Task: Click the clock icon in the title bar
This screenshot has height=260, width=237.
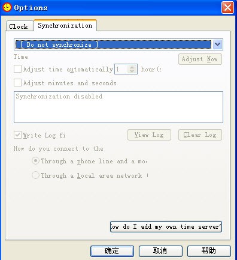Action: click(x=7, y=7)
